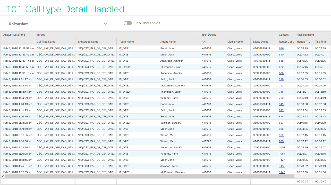
Task: Open Router Call link 686
Action: coord(281,73)
